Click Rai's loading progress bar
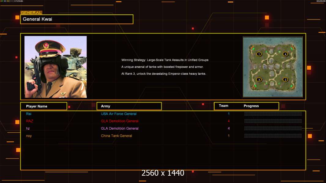The height and width of the screenshot is (183, 326). click(273, 113)
